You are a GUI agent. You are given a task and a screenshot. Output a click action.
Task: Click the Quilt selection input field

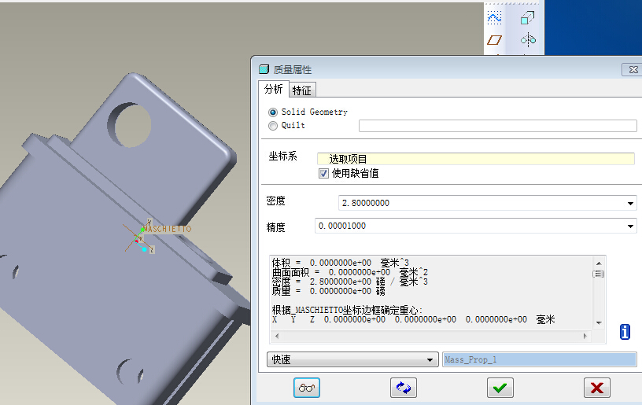pos(497,126)
